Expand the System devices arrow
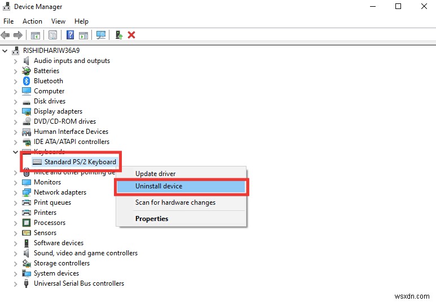Viewport: 436px width, 302px height. click(15, 274)
